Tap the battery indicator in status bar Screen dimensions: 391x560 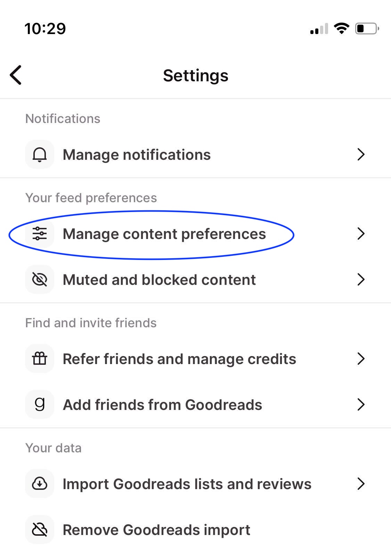pyautogui.click(x=367, y=28)
